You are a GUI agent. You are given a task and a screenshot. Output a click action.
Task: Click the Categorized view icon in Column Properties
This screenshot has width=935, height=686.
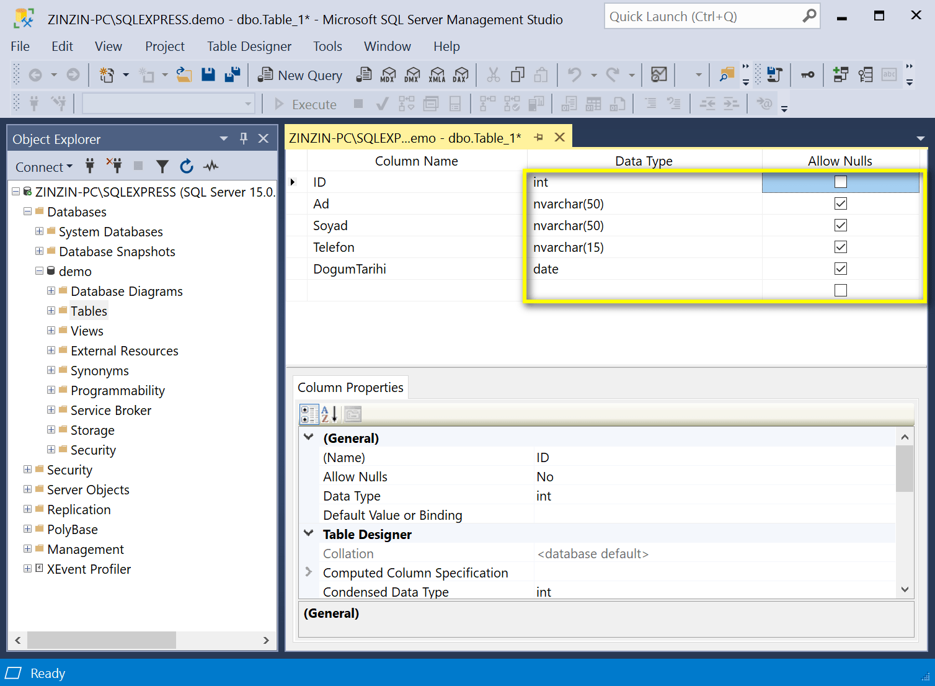coord(309,414)
